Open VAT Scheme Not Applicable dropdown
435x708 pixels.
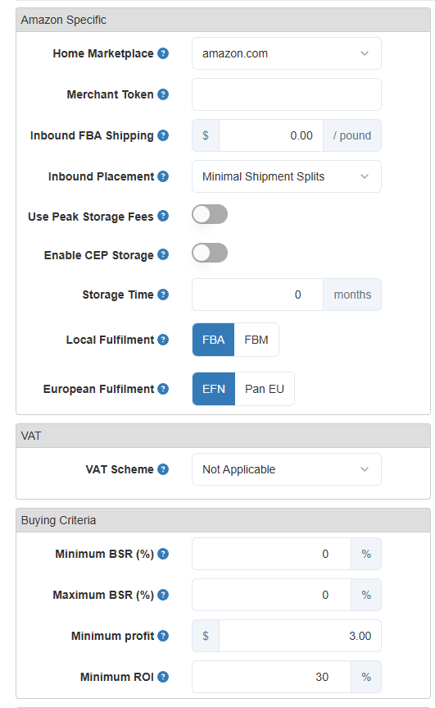[287, 469]
